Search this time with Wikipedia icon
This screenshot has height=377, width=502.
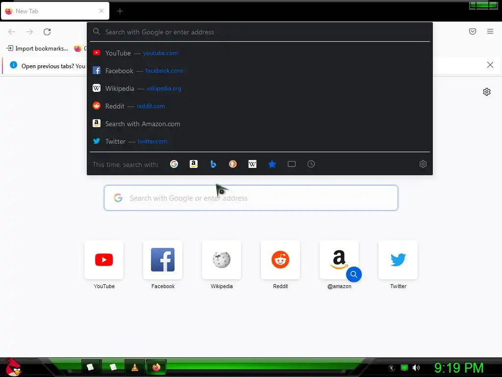pyautogui.click(x=252, y=164)
